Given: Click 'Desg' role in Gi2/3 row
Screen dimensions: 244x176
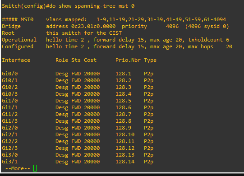Looking at the screenshot, I should tap(62, 148).
